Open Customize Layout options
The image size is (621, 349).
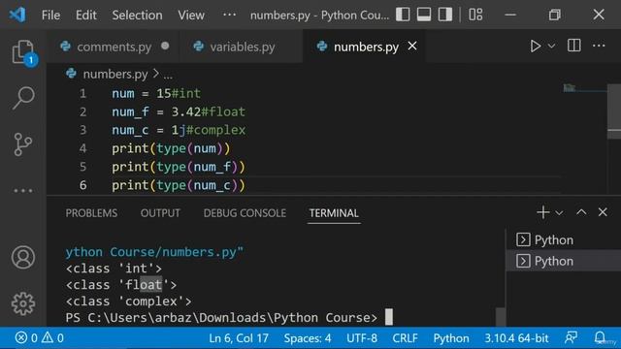(x=475, y=15)
